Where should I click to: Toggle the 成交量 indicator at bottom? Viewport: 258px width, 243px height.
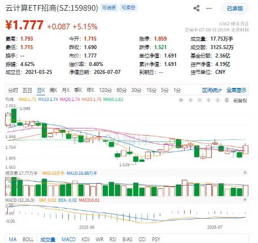click(48, 240)
